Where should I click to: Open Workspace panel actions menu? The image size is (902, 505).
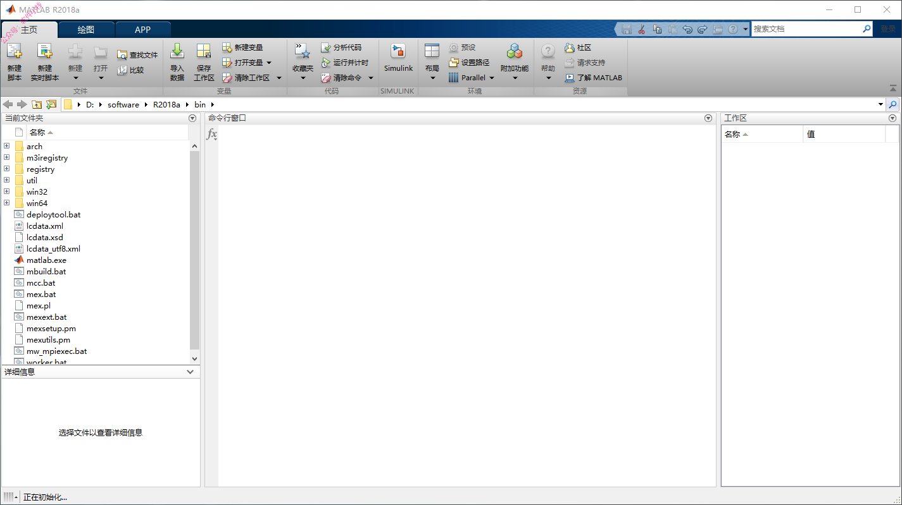(x=893, y=118)
